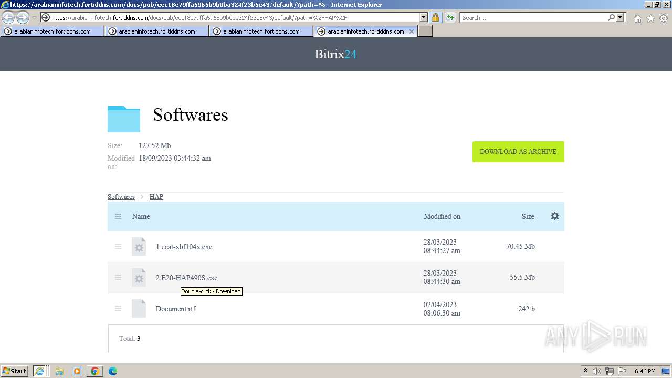Launch Chrome from the taskbar
Viewport: 672px width, 378px height.
[x=95, y=371]
